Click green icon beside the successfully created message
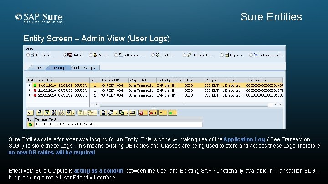Screen dimensions: 328x184 pos(31,124)
